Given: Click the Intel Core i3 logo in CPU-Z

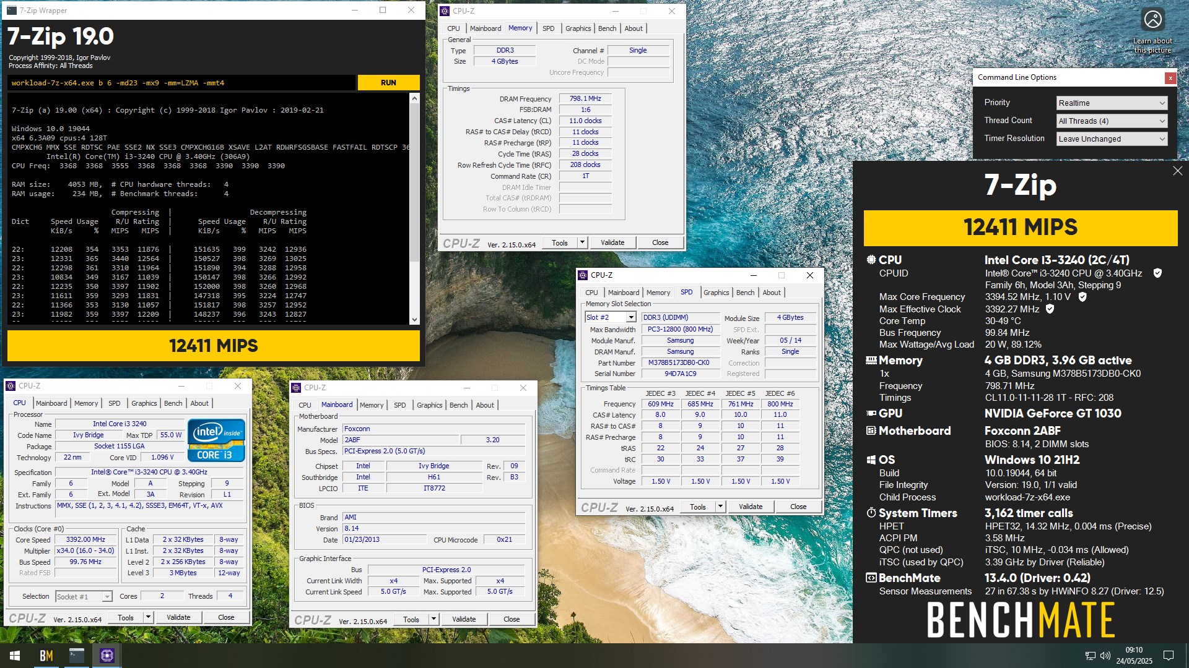Looking at the screenshot, I should [x=216, y=440].
